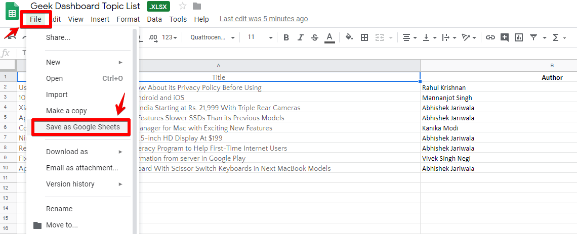Open the Tools menu
577x234 pixels.
[178, 19]
